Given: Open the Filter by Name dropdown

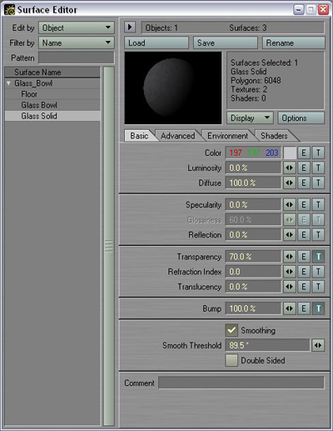Looking at the screenshot, I should [x=77, y=43].
